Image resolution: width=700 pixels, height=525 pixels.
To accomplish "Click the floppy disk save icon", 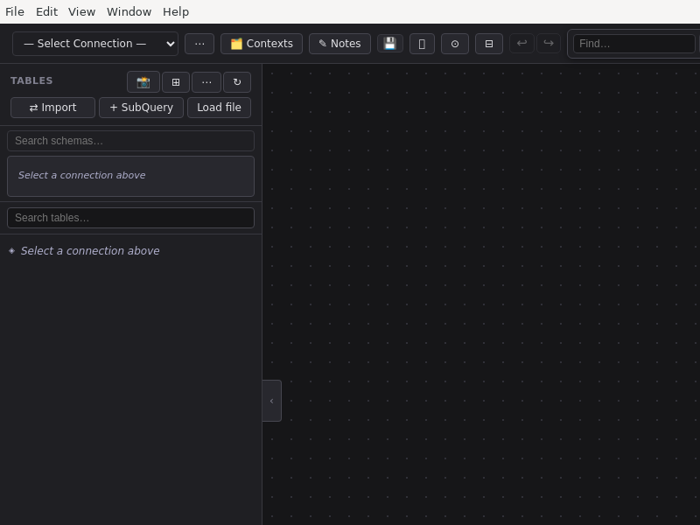I will pos(390,43).
